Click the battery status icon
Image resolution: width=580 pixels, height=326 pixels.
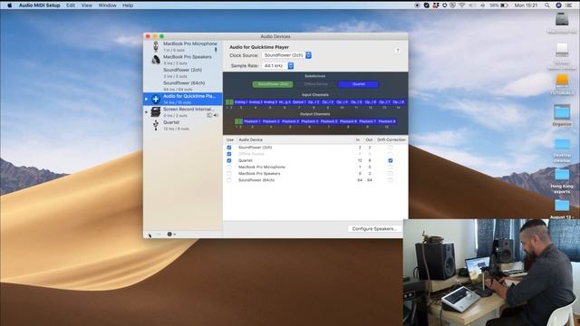tap(504, 5)
